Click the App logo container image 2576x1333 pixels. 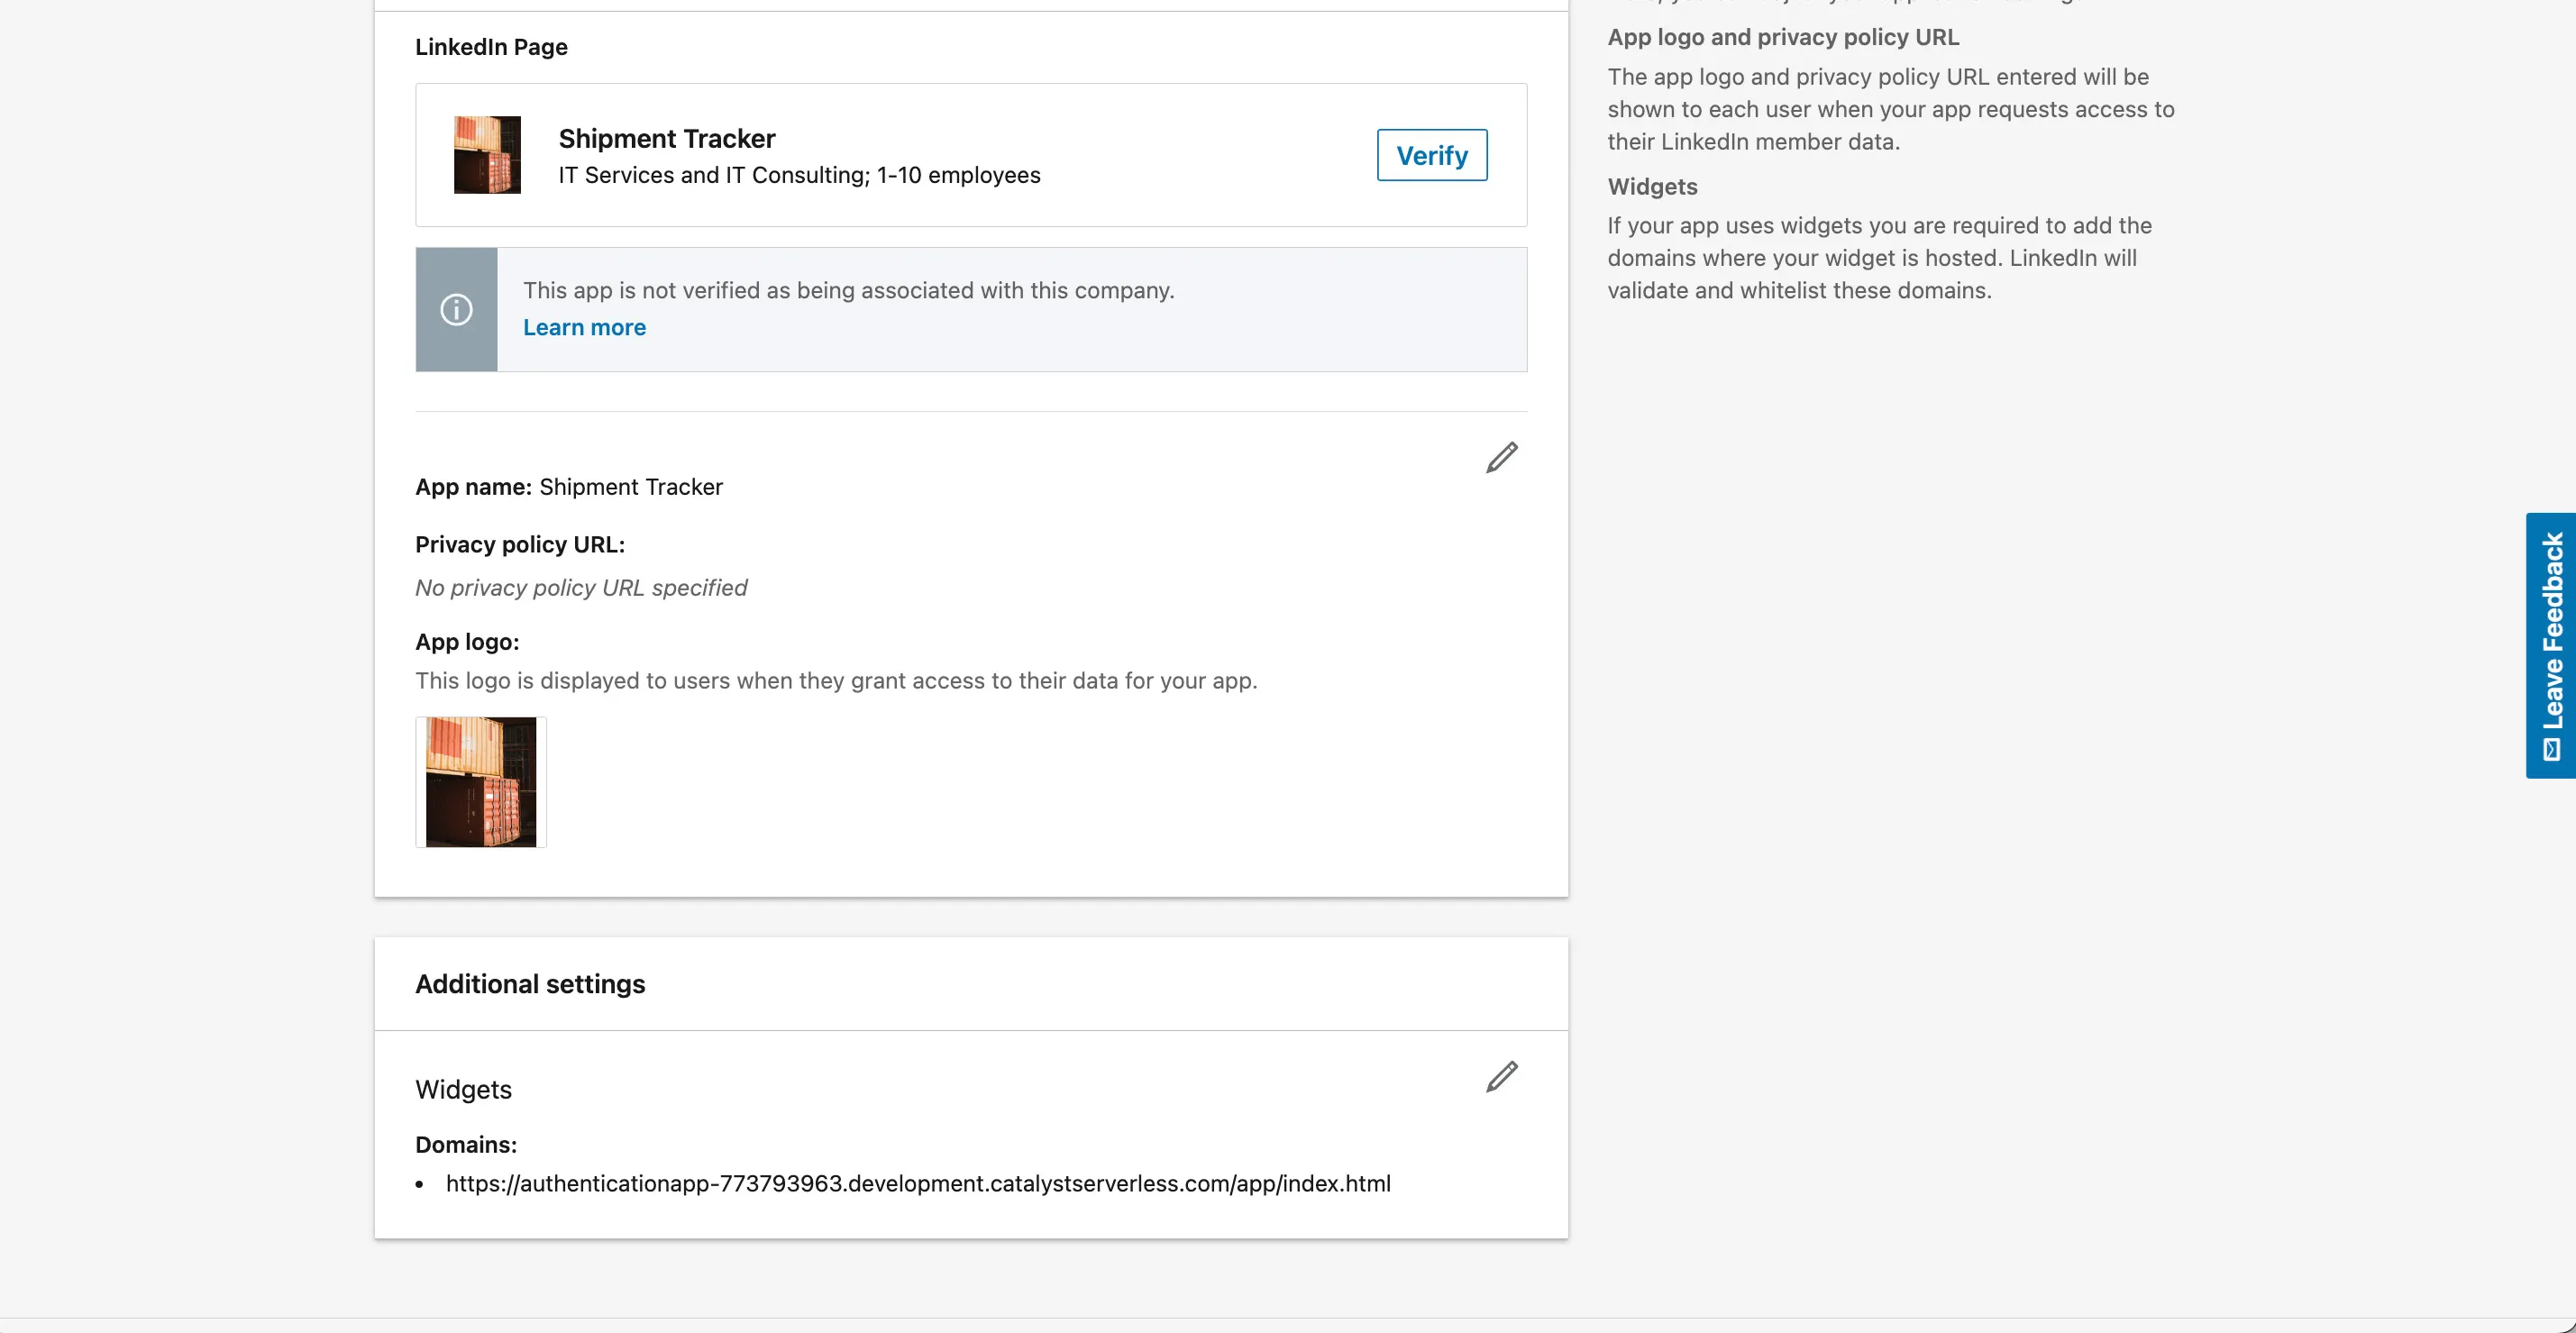click(481, 782)
